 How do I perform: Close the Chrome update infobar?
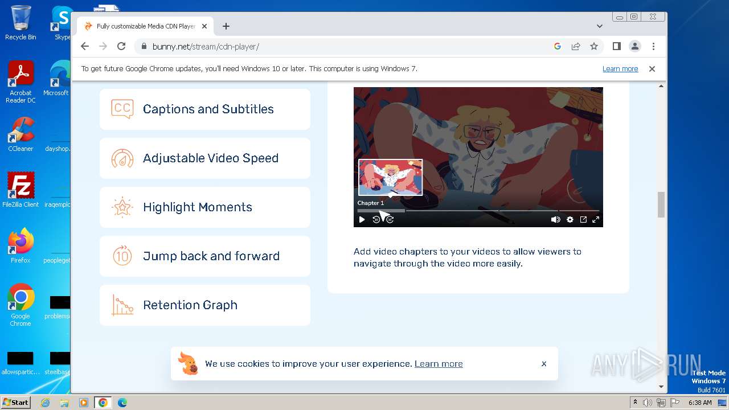(652, 68)
